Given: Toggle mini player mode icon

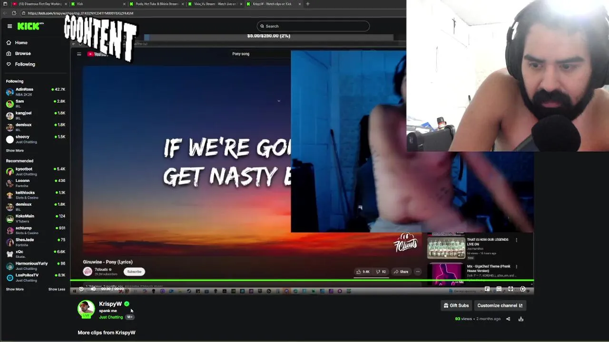Looking at the screenshot, I should coord(487,289).
